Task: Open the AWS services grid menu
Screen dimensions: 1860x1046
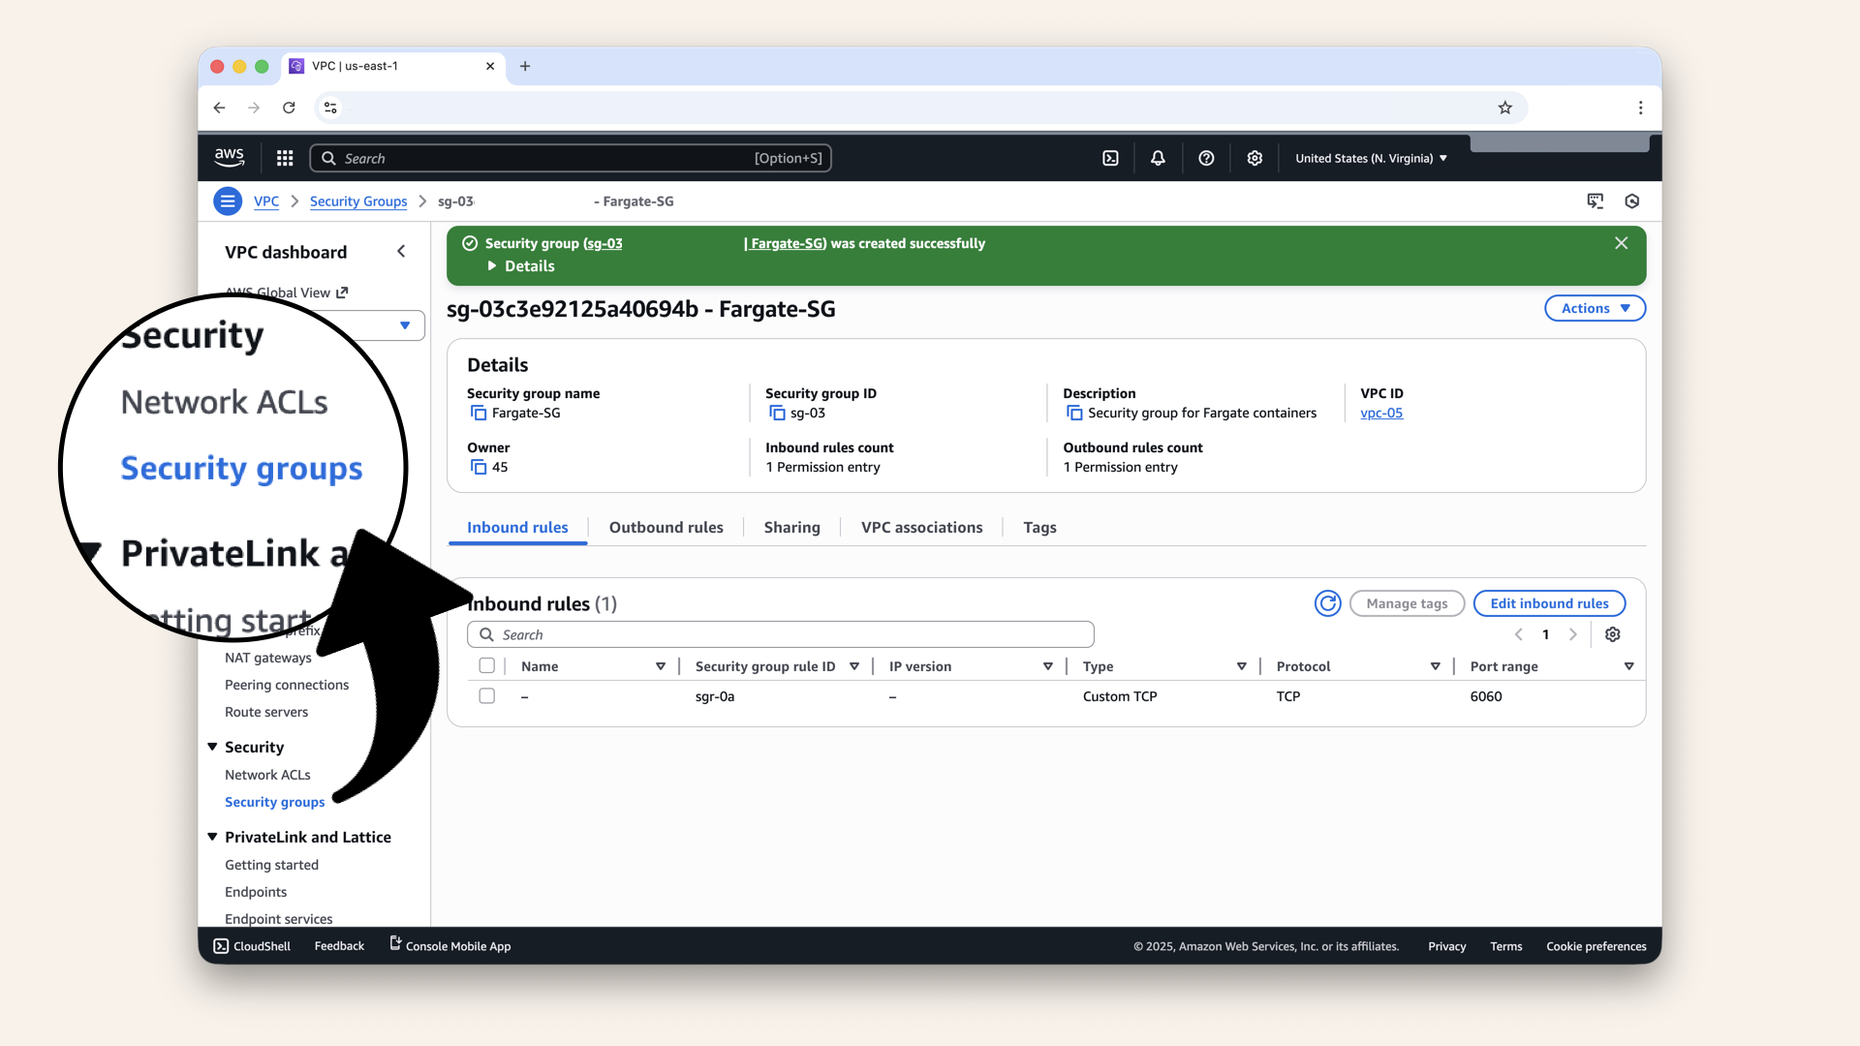Action: (x=285, y=158)
